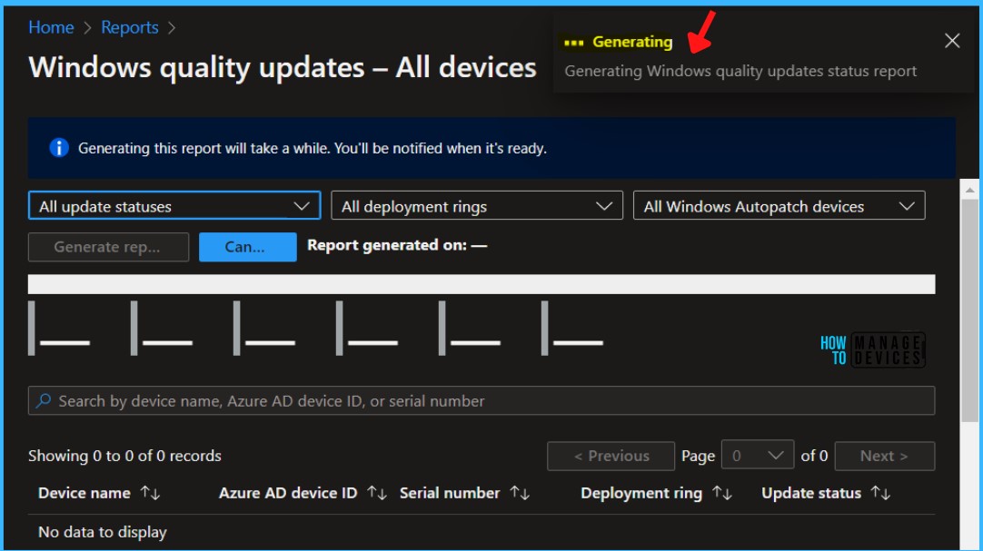Viewport: 983px width, 551px height.
Task: Click the device search field
Action: pos(482,400)
